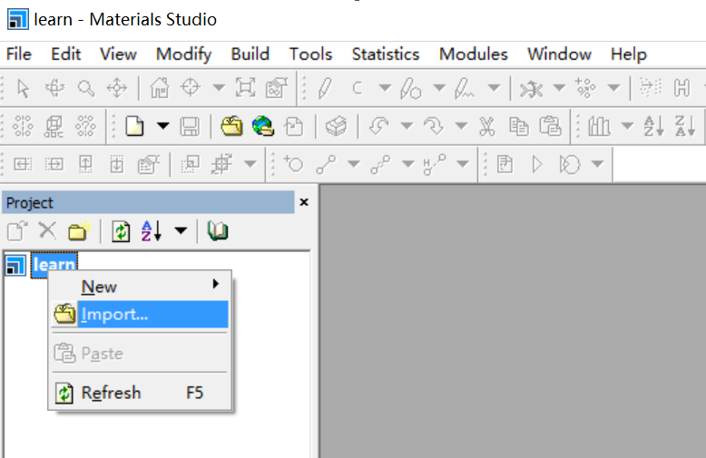
Task: Create a new document with page icon
Action: click(134, 126)
